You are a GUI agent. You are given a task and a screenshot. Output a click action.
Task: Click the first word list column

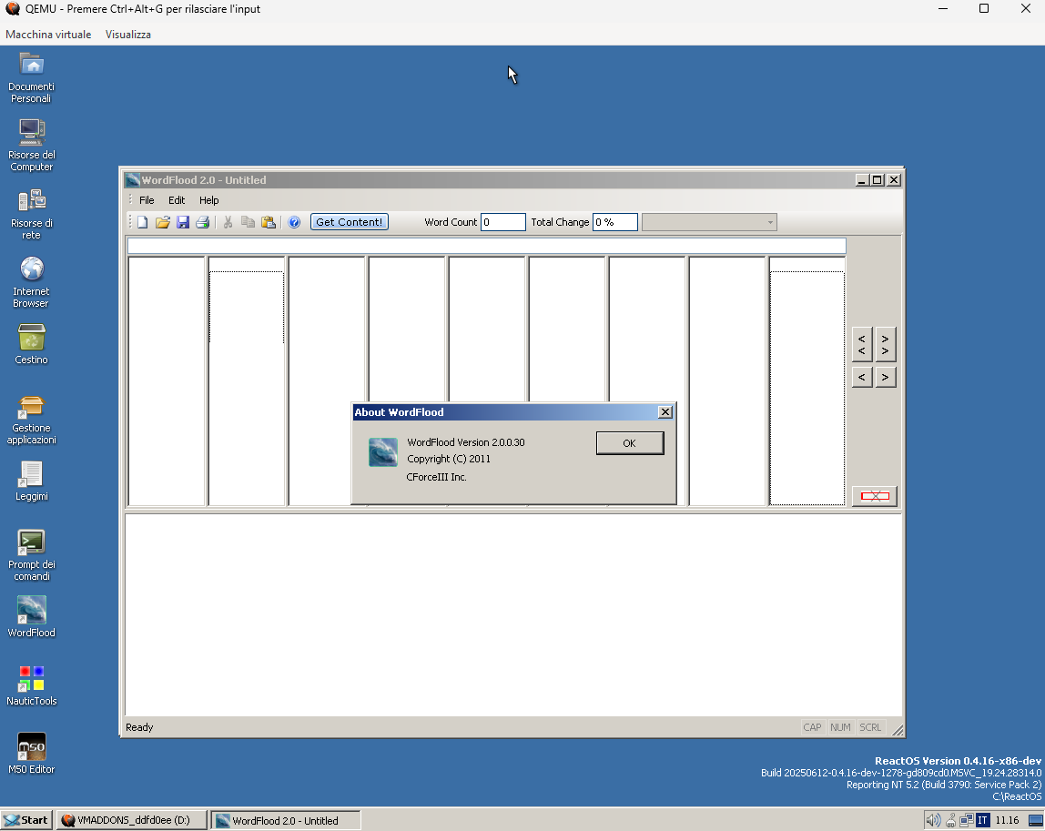(167, 381)
